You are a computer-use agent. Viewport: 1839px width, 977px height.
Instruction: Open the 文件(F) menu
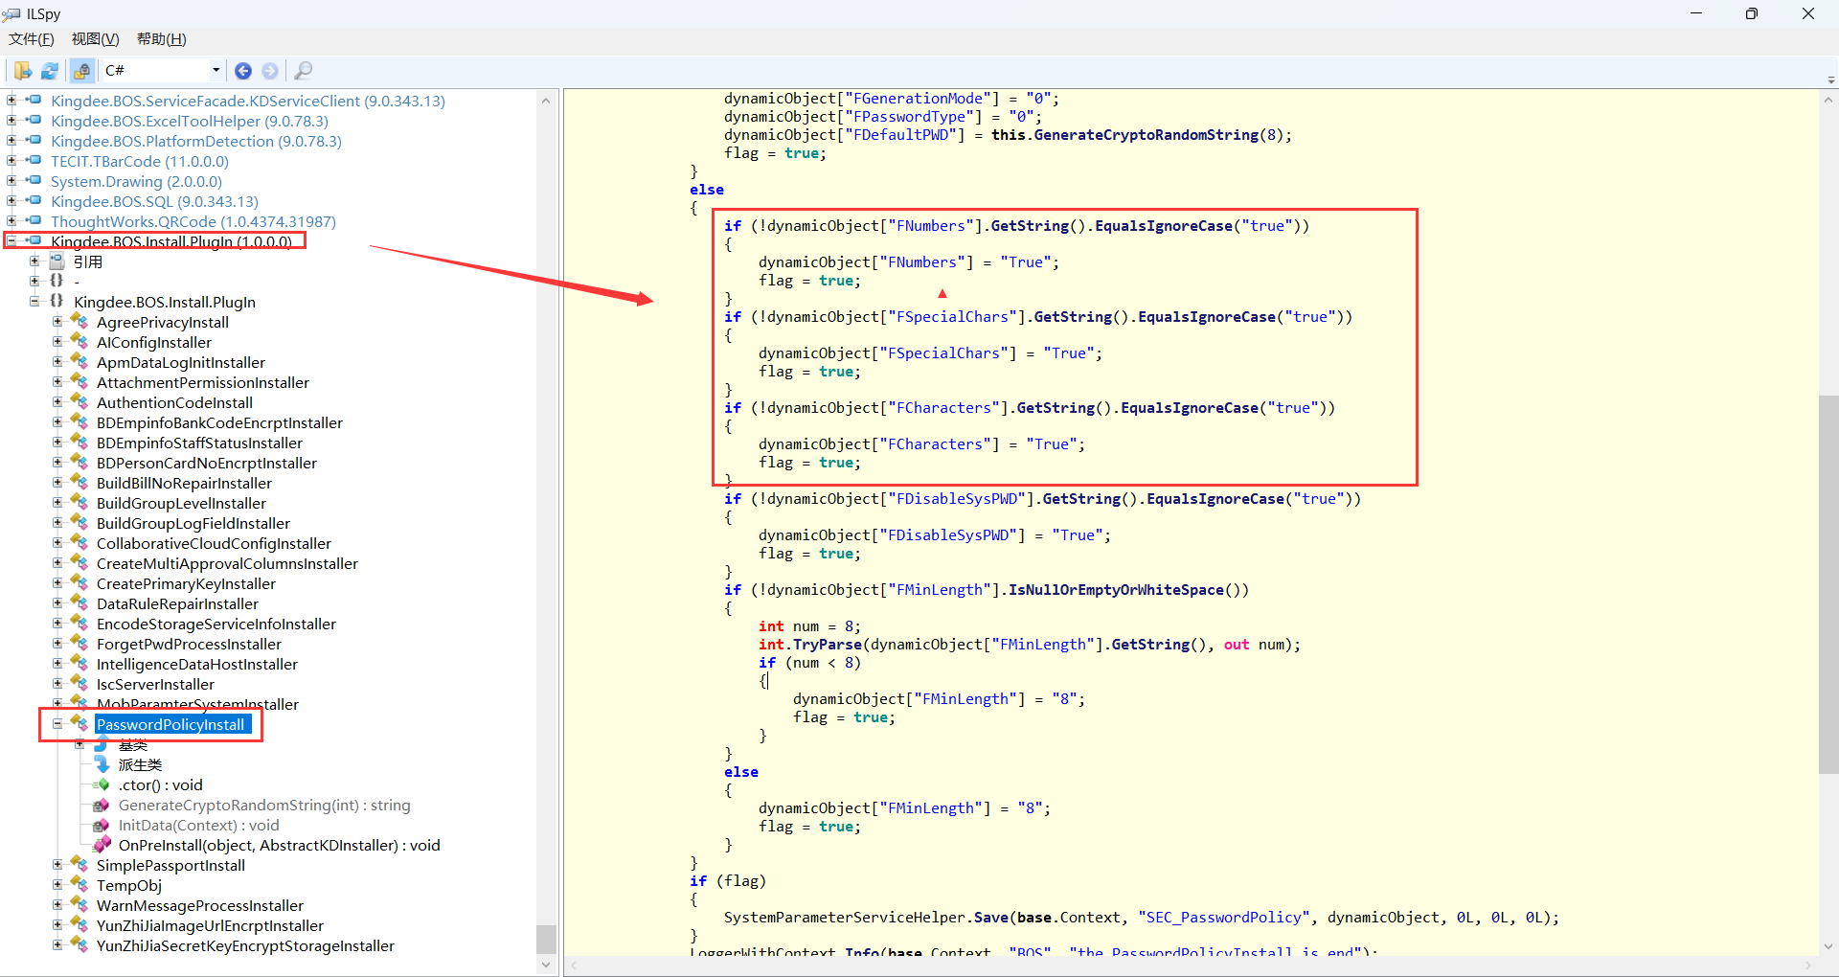[32, 39]
